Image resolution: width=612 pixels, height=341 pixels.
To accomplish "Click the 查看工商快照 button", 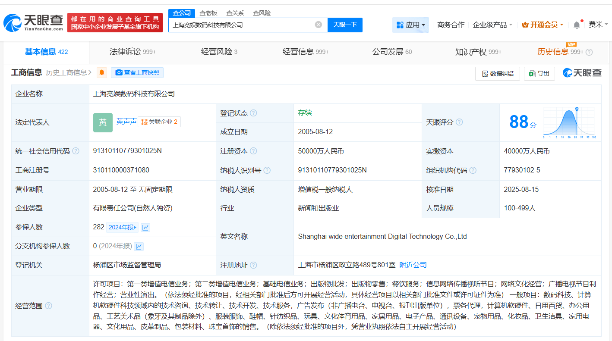I will tap(137, 72).
